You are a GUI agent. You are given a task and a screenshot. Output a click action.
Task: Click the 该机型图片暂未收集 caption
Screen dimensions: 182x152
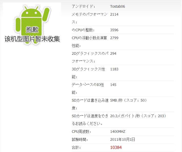[x=32, y=39]
